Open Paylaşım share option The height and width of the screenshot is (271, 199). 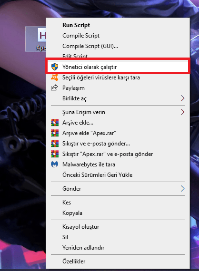tap(118, 88)
